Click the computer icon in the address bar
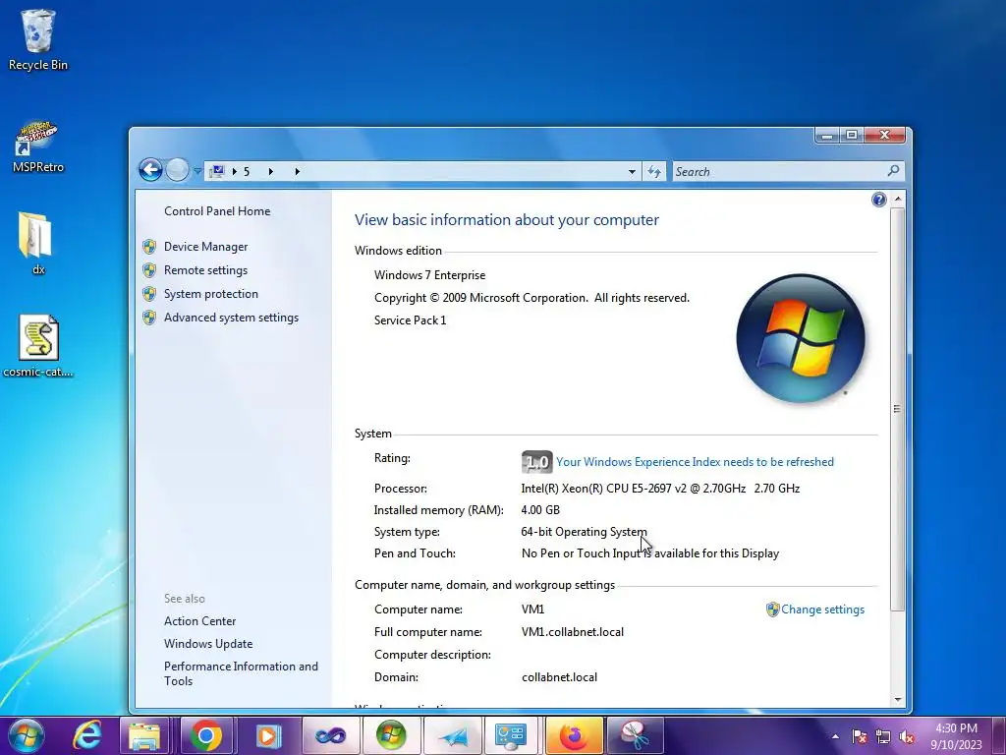Viewport: 1006px width, 755px height. (x=217, y=171)
